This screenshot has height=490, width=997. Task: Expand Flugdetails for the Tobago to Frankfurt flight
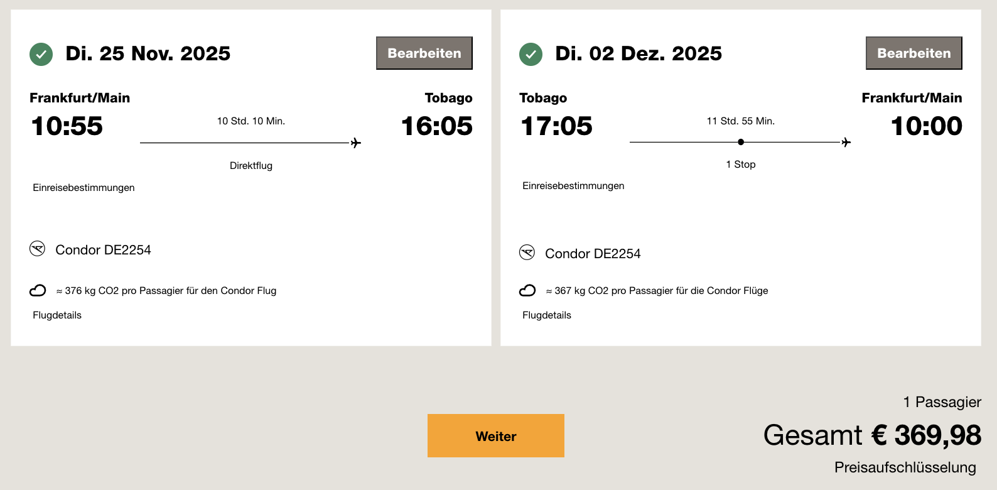click(547, 315)
